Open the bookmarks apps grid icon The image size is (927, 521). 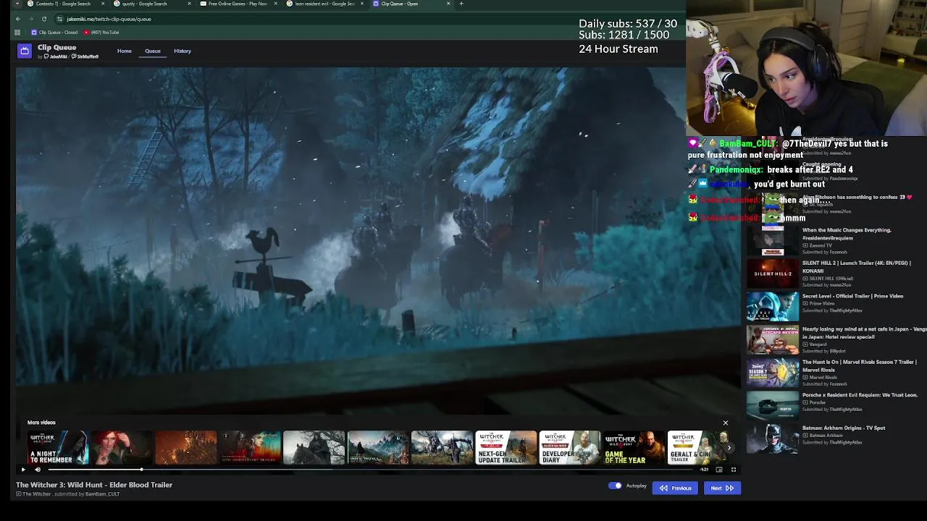(17, 33)
